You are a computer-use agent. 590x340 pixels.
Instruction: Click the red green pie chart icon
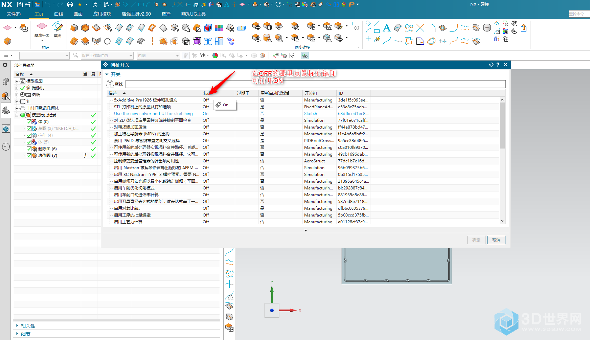pos(215,55)
